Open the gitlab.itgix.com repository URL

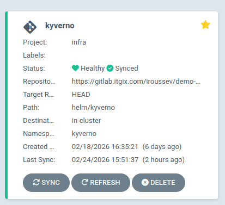point(136,82)
